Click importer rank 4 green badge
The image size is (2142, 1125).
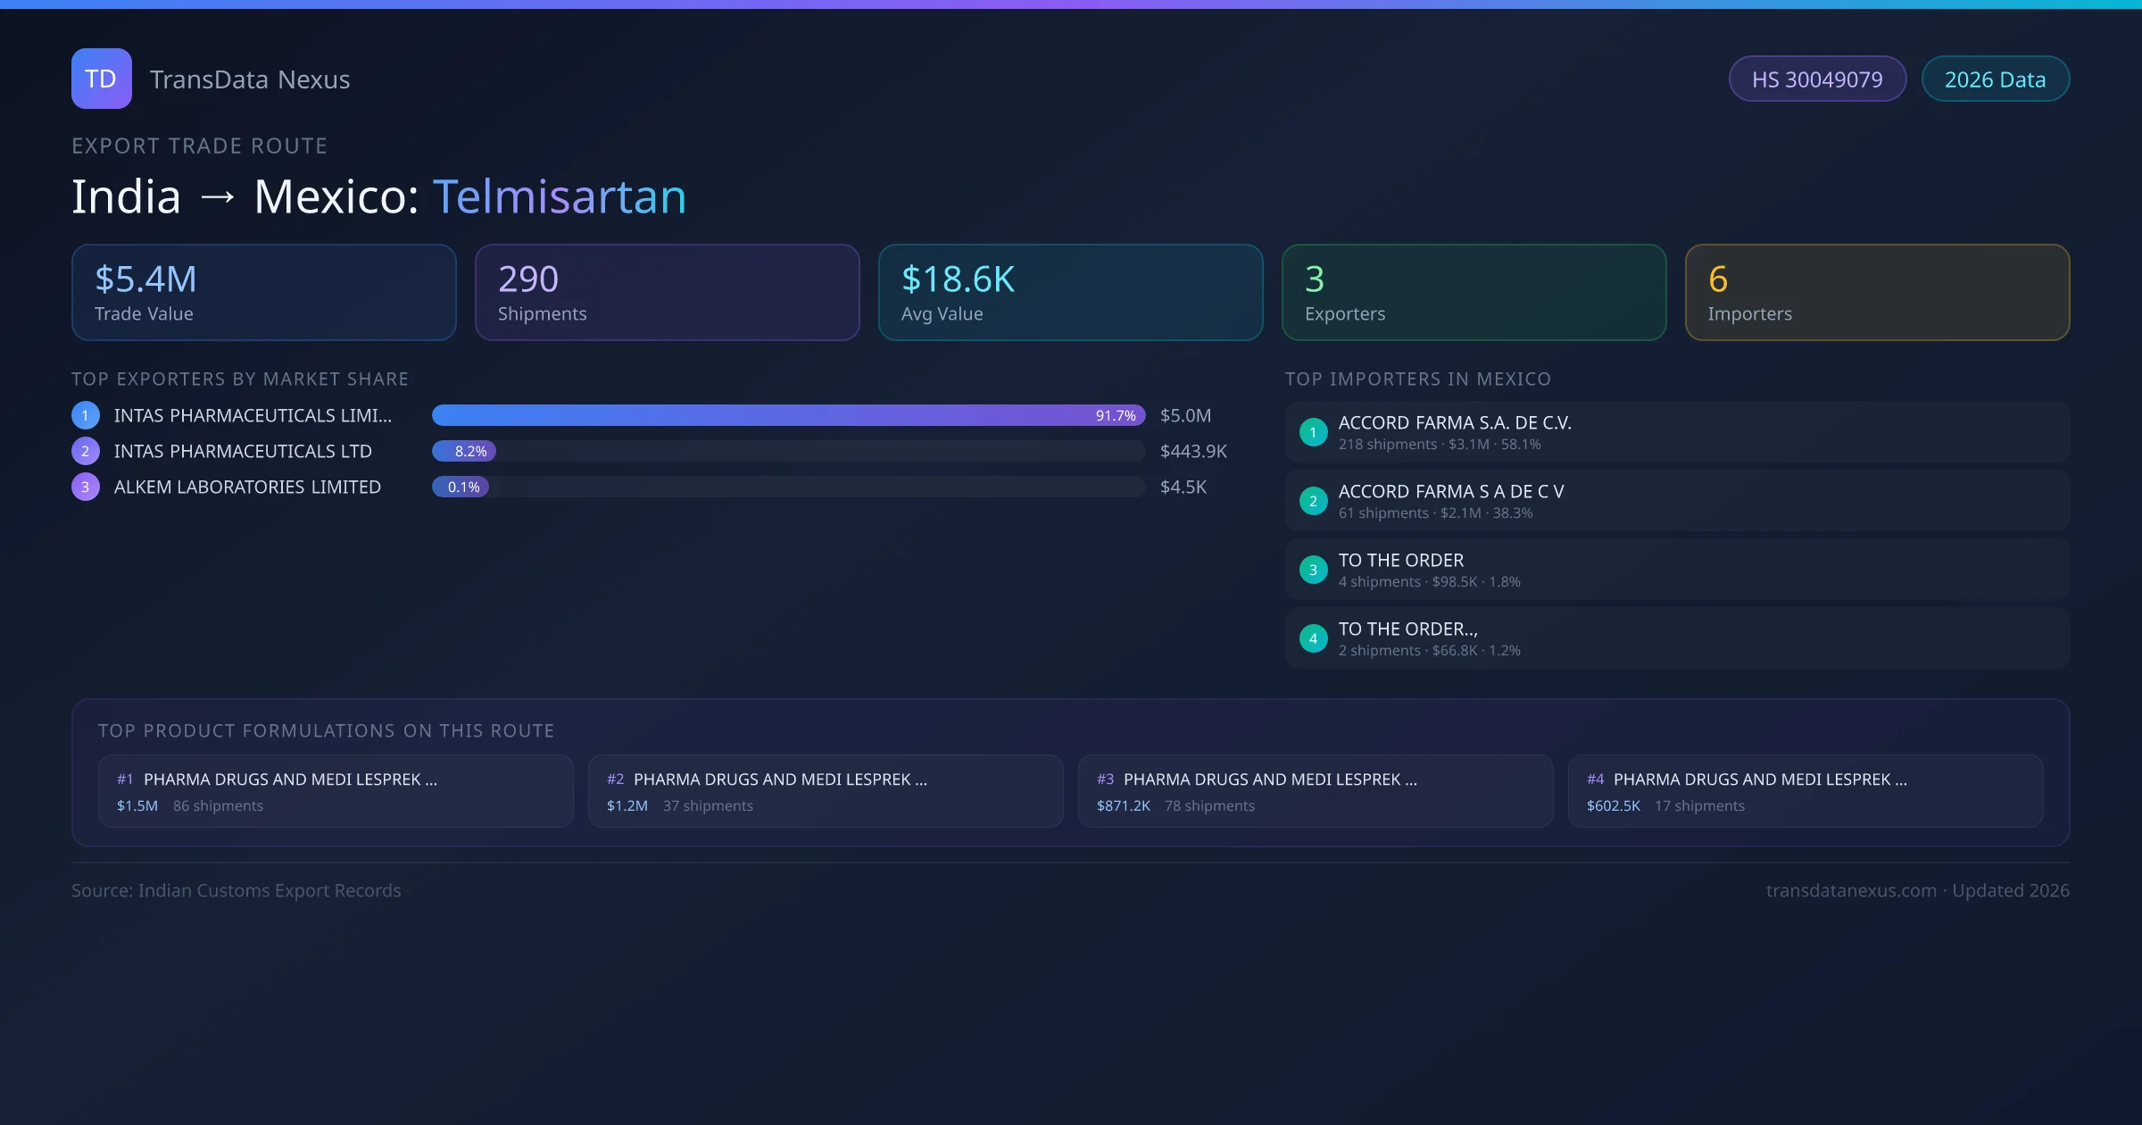1313,638
